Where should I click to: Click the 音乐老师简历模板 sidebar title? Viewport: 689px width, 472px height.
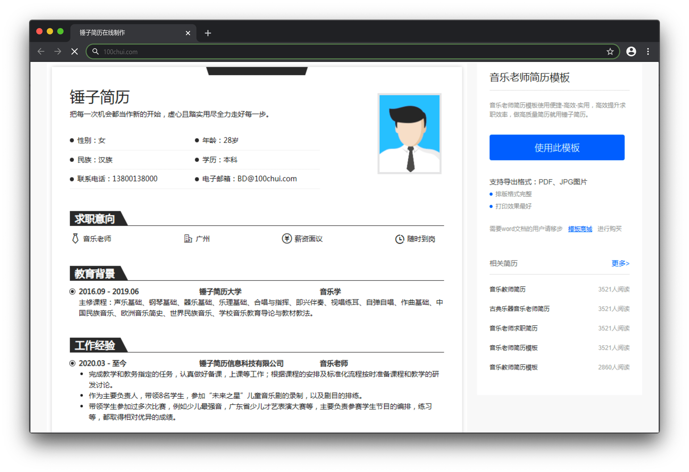pyautogui.click(x=530, y=77)
